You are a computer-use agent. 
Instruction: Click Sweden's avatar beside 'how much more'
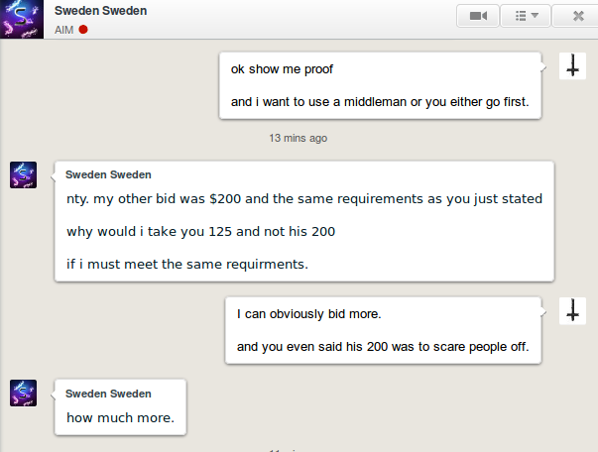click(23, 393)
